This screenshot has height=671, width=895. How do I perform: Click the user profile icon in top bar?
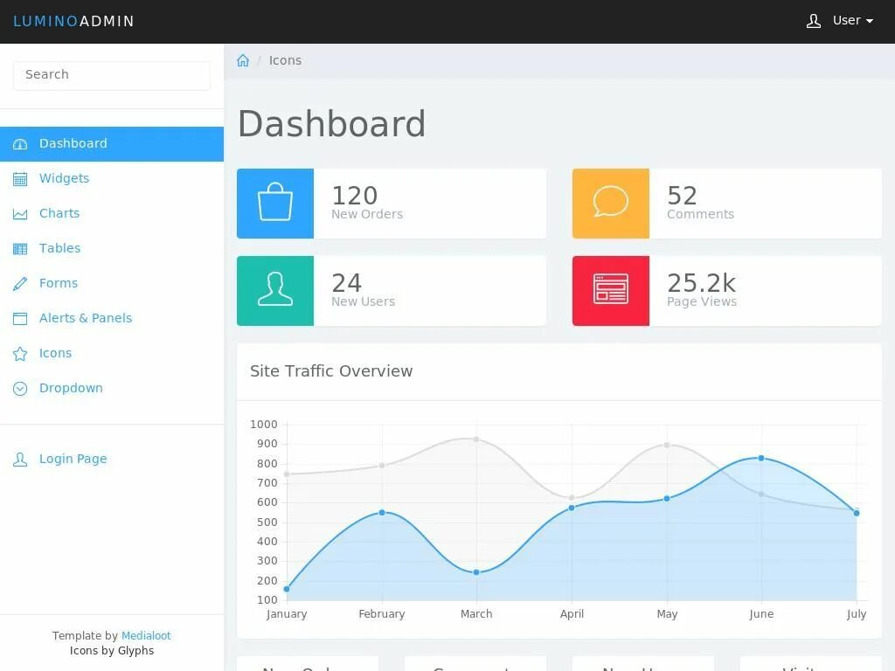click(814, 21)
